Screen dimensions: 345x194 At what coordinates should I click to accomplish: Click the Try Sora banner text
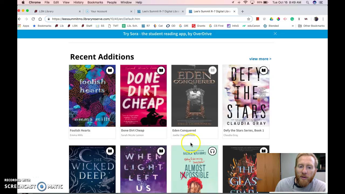pos(167,34)
